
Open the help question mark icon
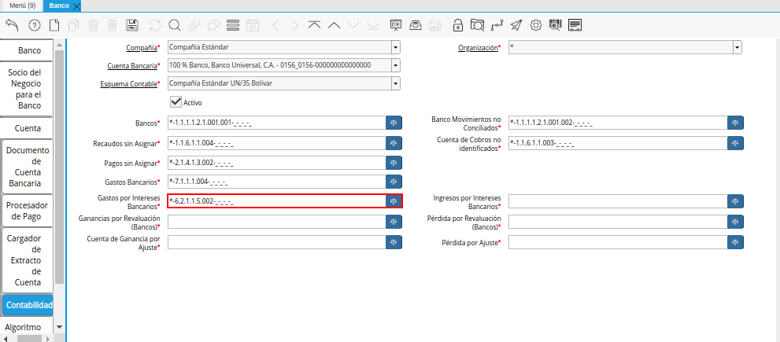click(x=35, y=25)
